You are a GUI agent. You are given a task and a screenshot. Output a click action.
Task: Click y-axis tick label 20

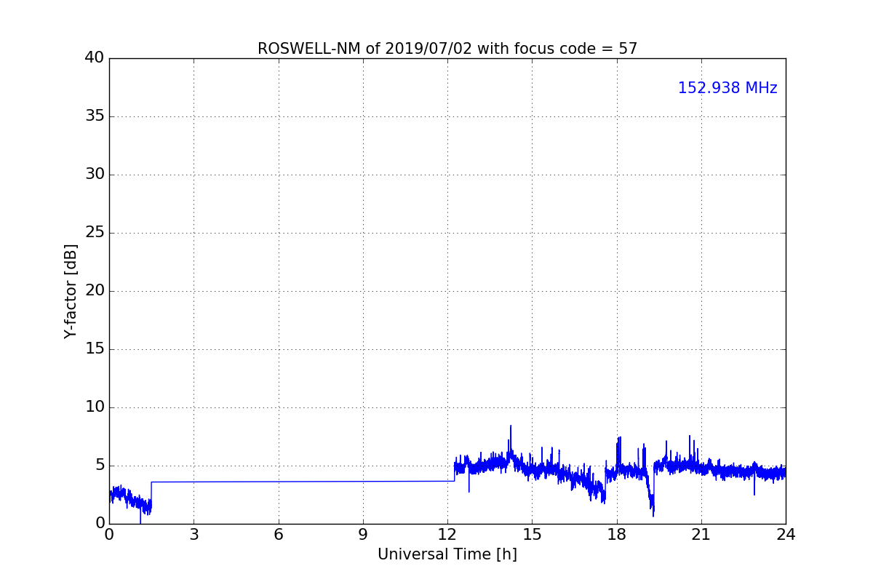pyautogui.click(x=95, y=291)
